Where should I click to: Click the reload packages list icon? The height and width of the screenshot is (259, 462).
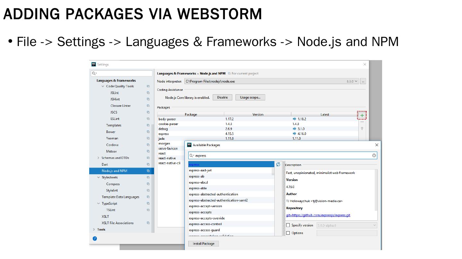(x=278, y=164)
